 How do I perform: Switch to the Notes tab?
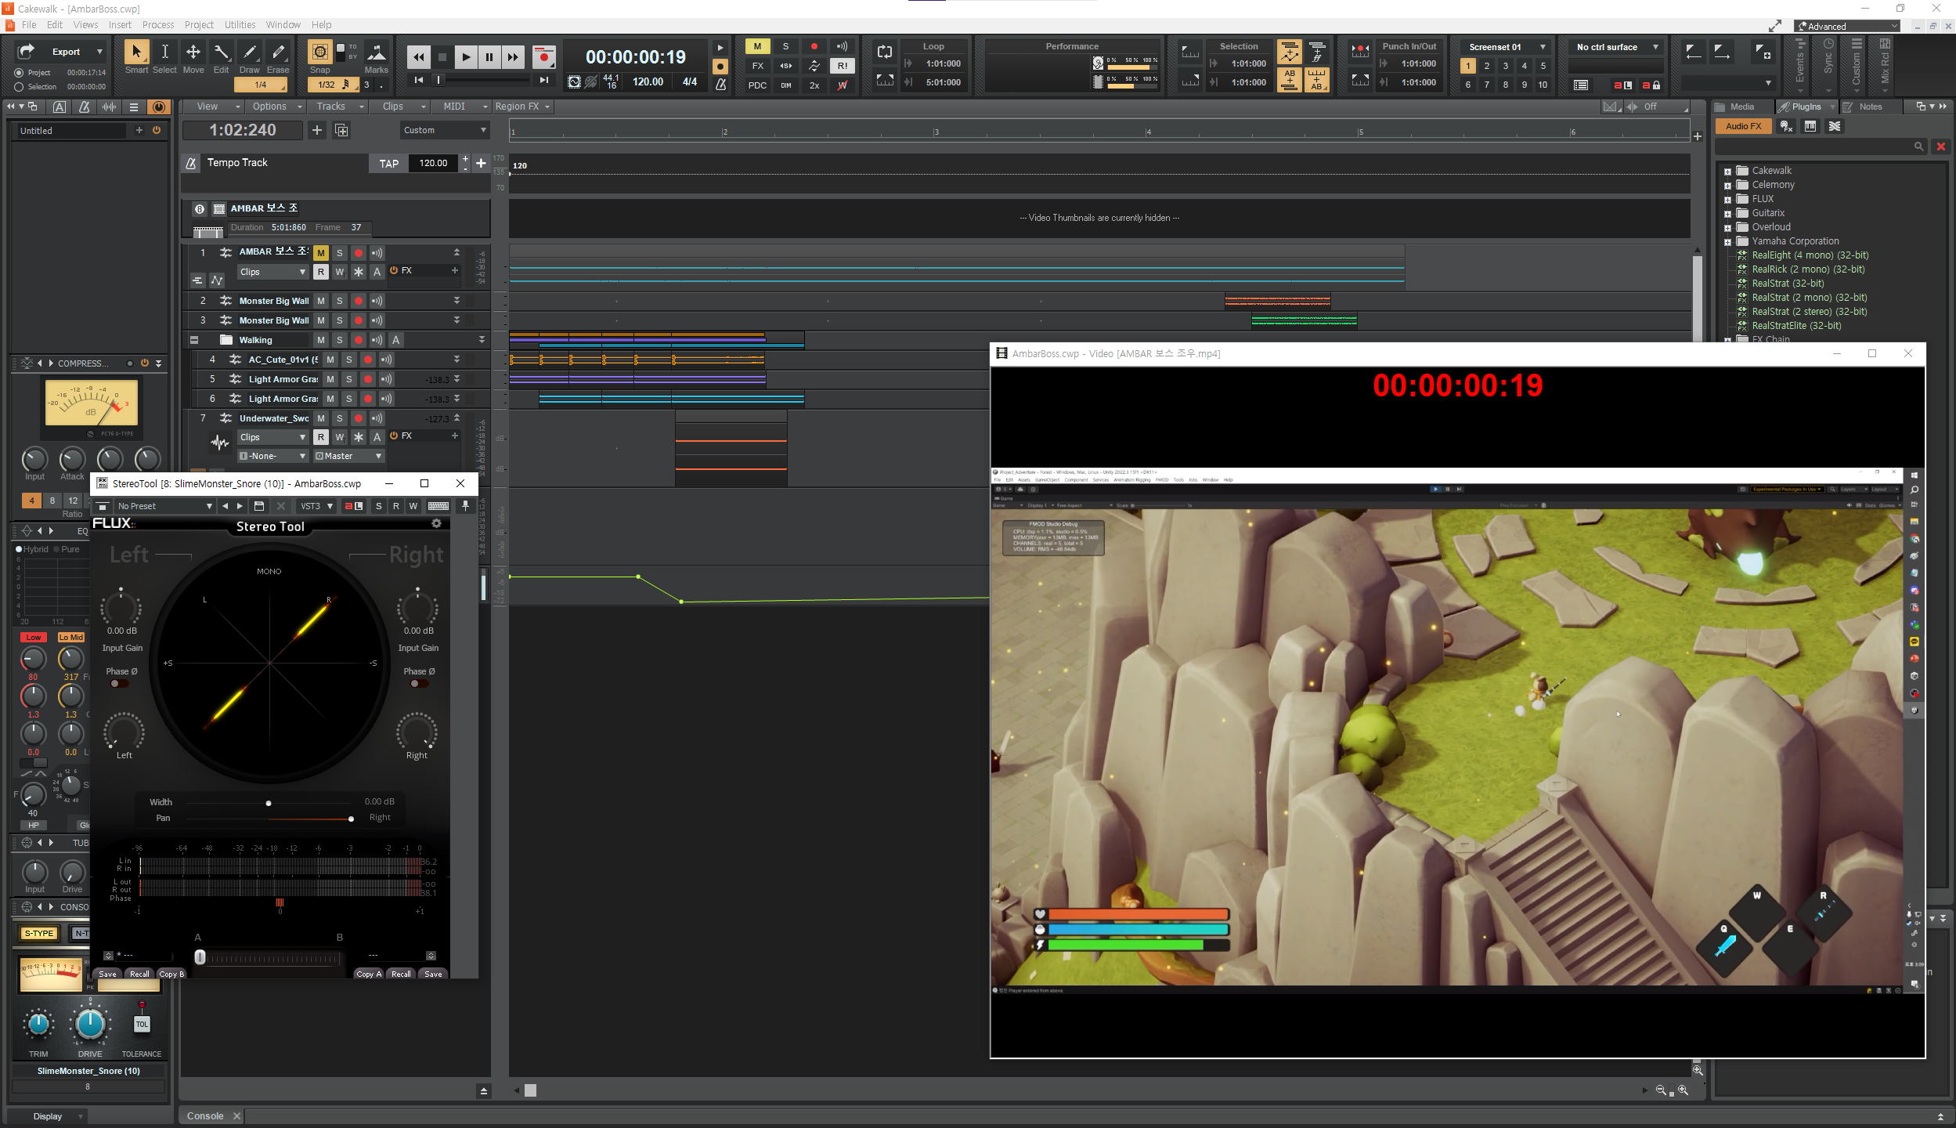tap(1869, 107)
